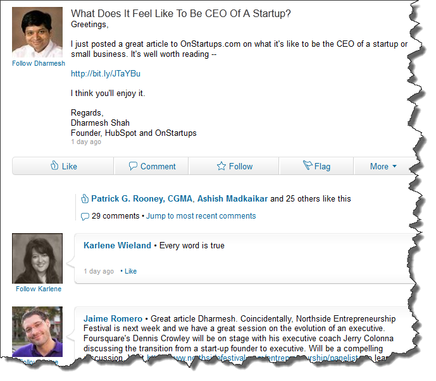Image resolution: width=436 pixels, height=381 pixels.
Task: Click 'Founder, HubSpot and OnStartups' signature line
Action: point(134,133)
